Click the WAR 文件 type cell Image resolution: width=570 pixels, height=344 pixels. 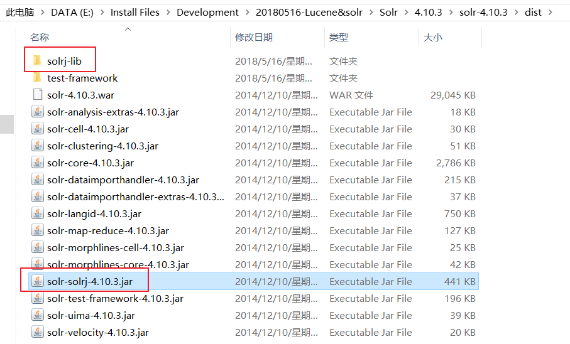coord(351,95)
